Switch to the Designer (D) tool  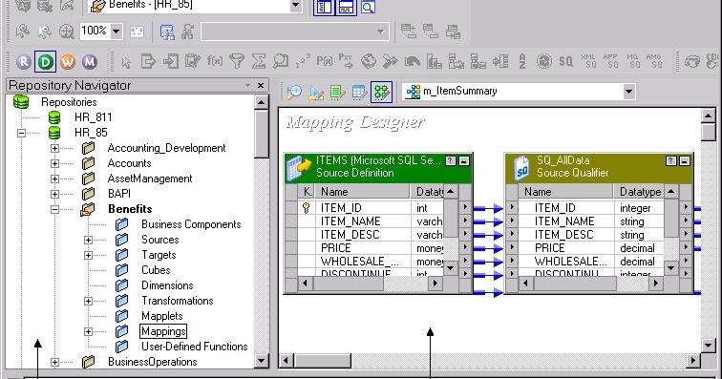click(x=45, y=61)
